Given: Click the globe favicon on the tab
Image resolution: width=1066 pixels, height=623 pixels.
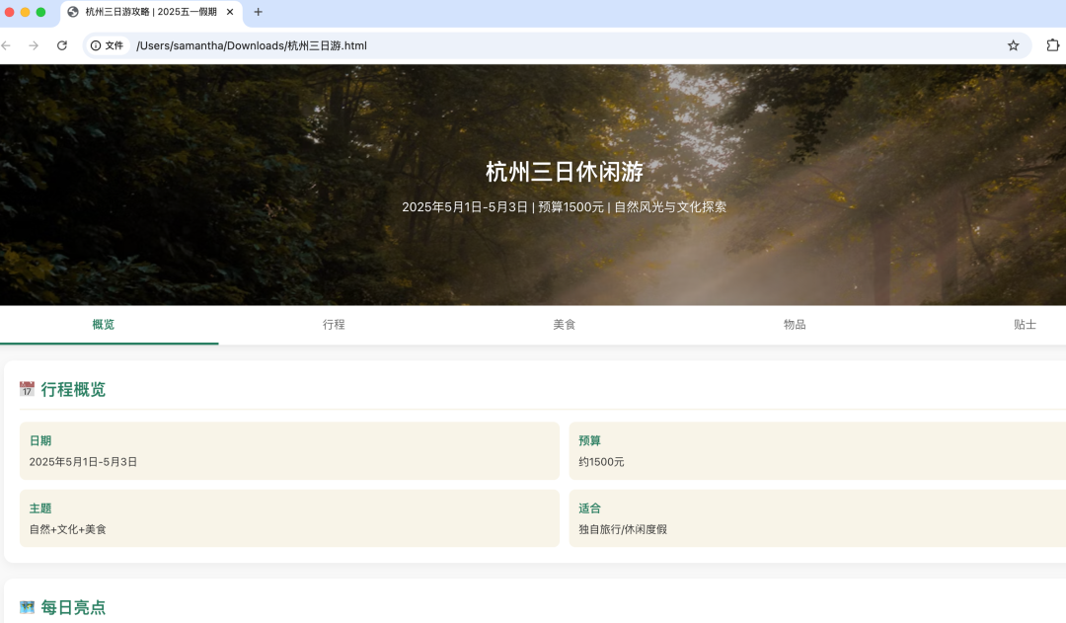Looking at the screenshot, I should [x=73, y=12].
